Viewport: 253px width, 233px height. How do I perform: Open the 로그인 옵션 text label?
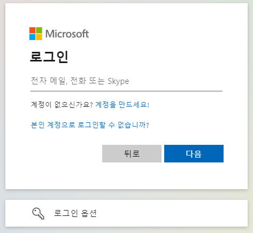75,213
